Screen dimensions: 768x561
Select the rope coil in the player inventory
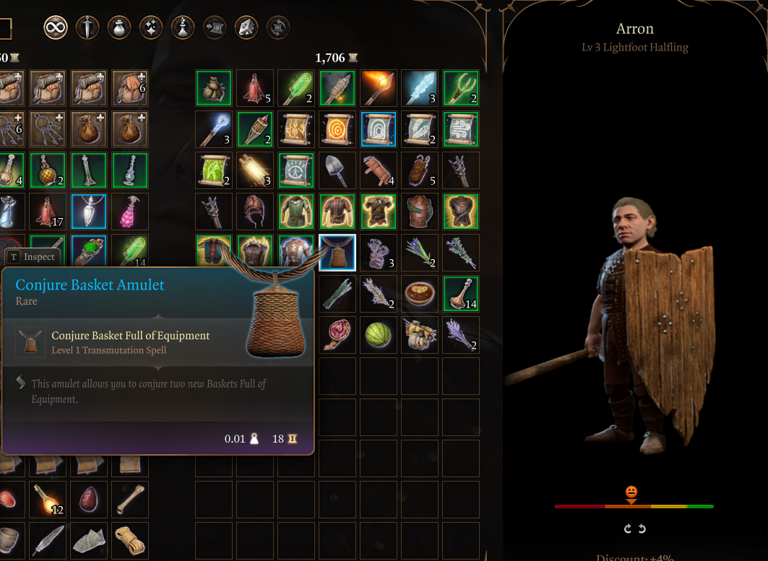pyautogui.click(x=130, y=541)
